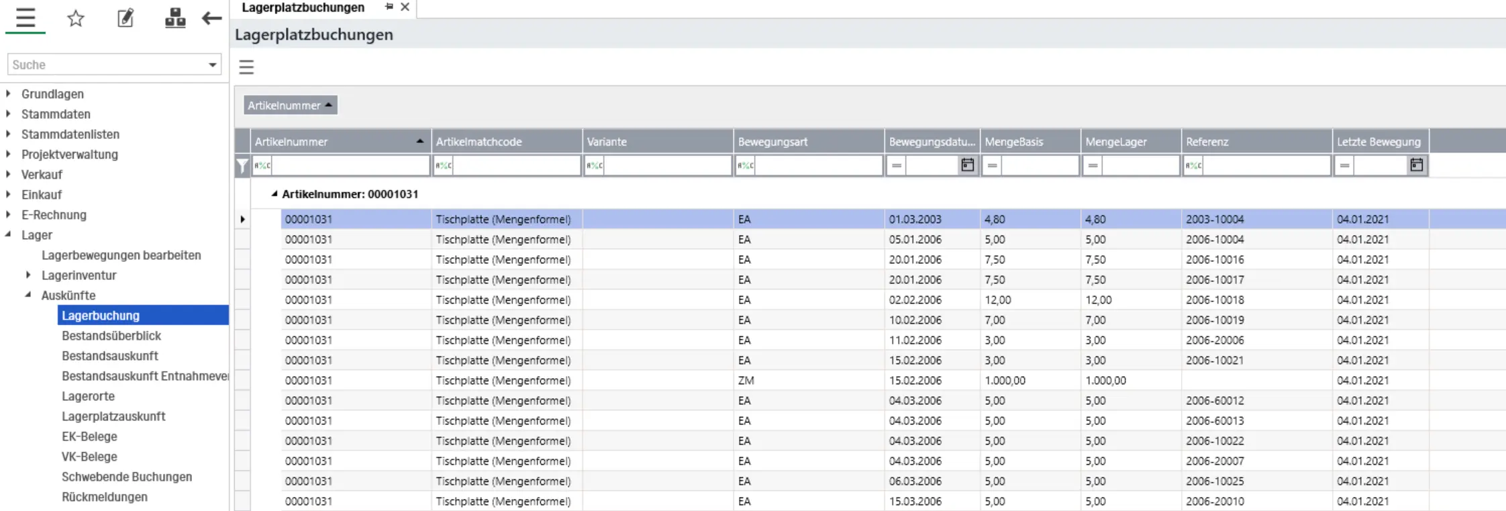Sort by the Variante column header
This screenshot has width=1506, height=511.
click(x=658, y=142)
